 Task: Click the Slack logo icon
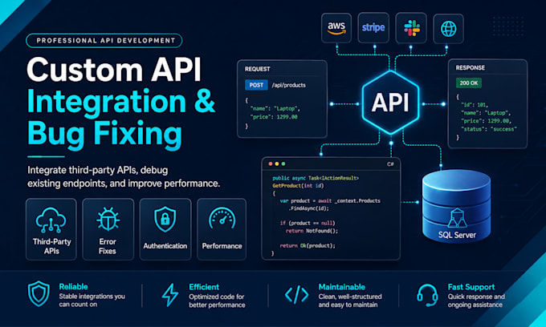(x=412, y=28)
